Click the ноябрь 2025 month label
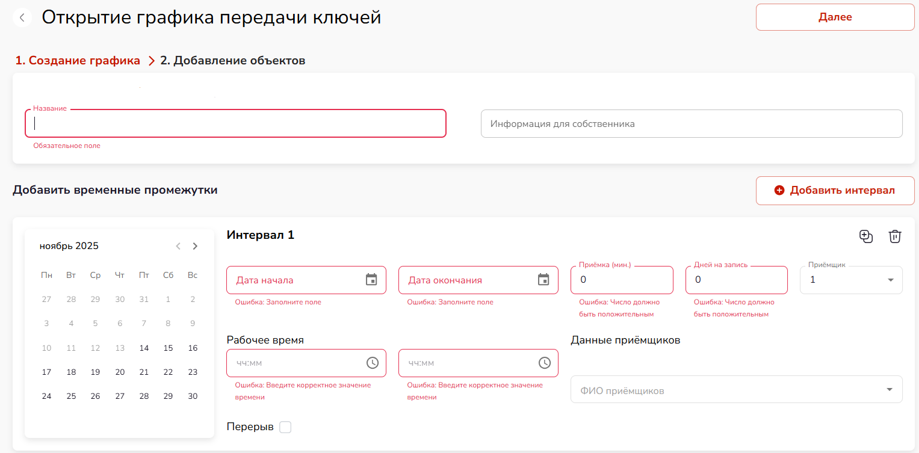Image resolution: width=919 pixels, height=453 pixels. pos(69,246)
